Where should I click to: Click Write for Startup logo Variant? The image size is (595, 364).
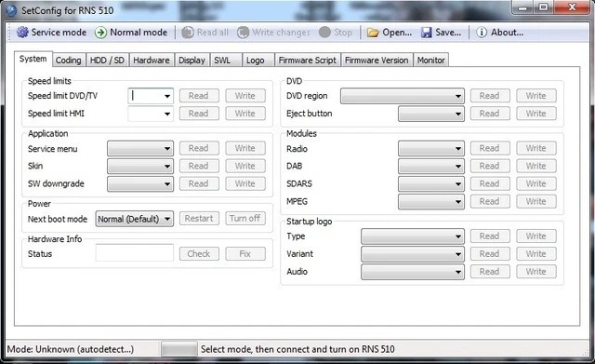point(536,253)
